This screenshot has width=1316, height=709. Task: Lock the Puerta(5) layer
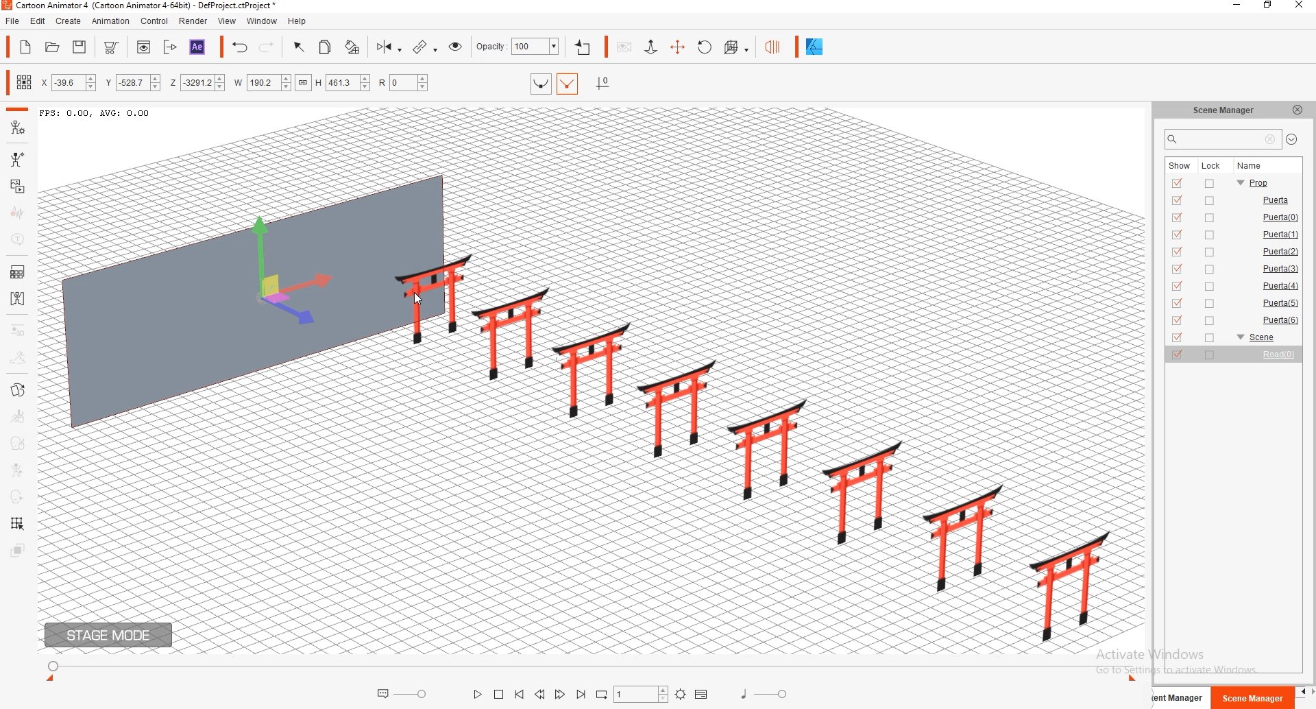tap(1210, 303)
